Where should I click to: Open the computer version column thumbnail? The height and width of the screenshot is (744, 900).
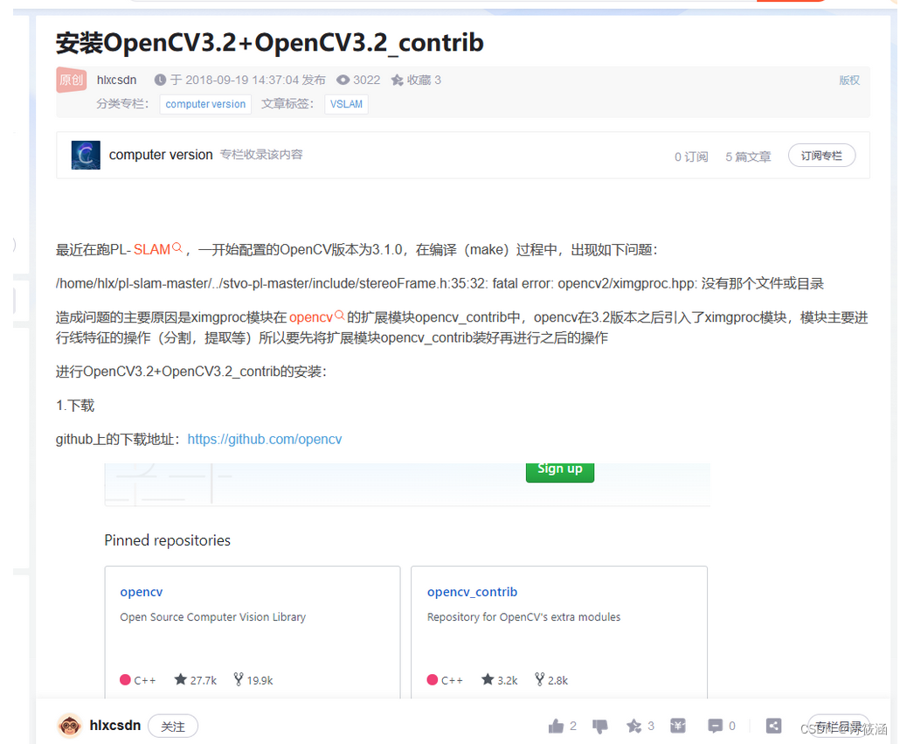(x=86, y=155)
